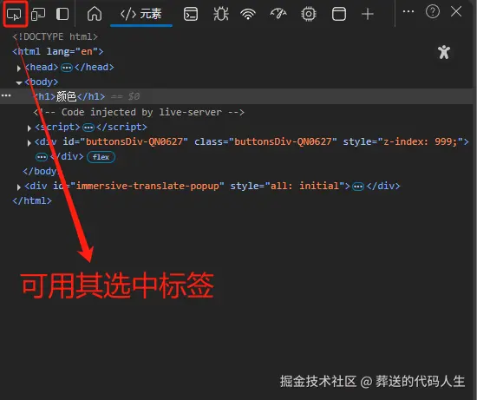
Task: Activate the inspect element picker tool
Action: [14, 14]
